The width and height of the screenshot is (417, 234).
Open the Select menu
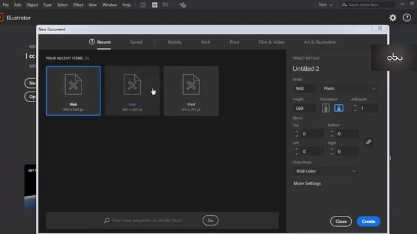tap(63, 5)
